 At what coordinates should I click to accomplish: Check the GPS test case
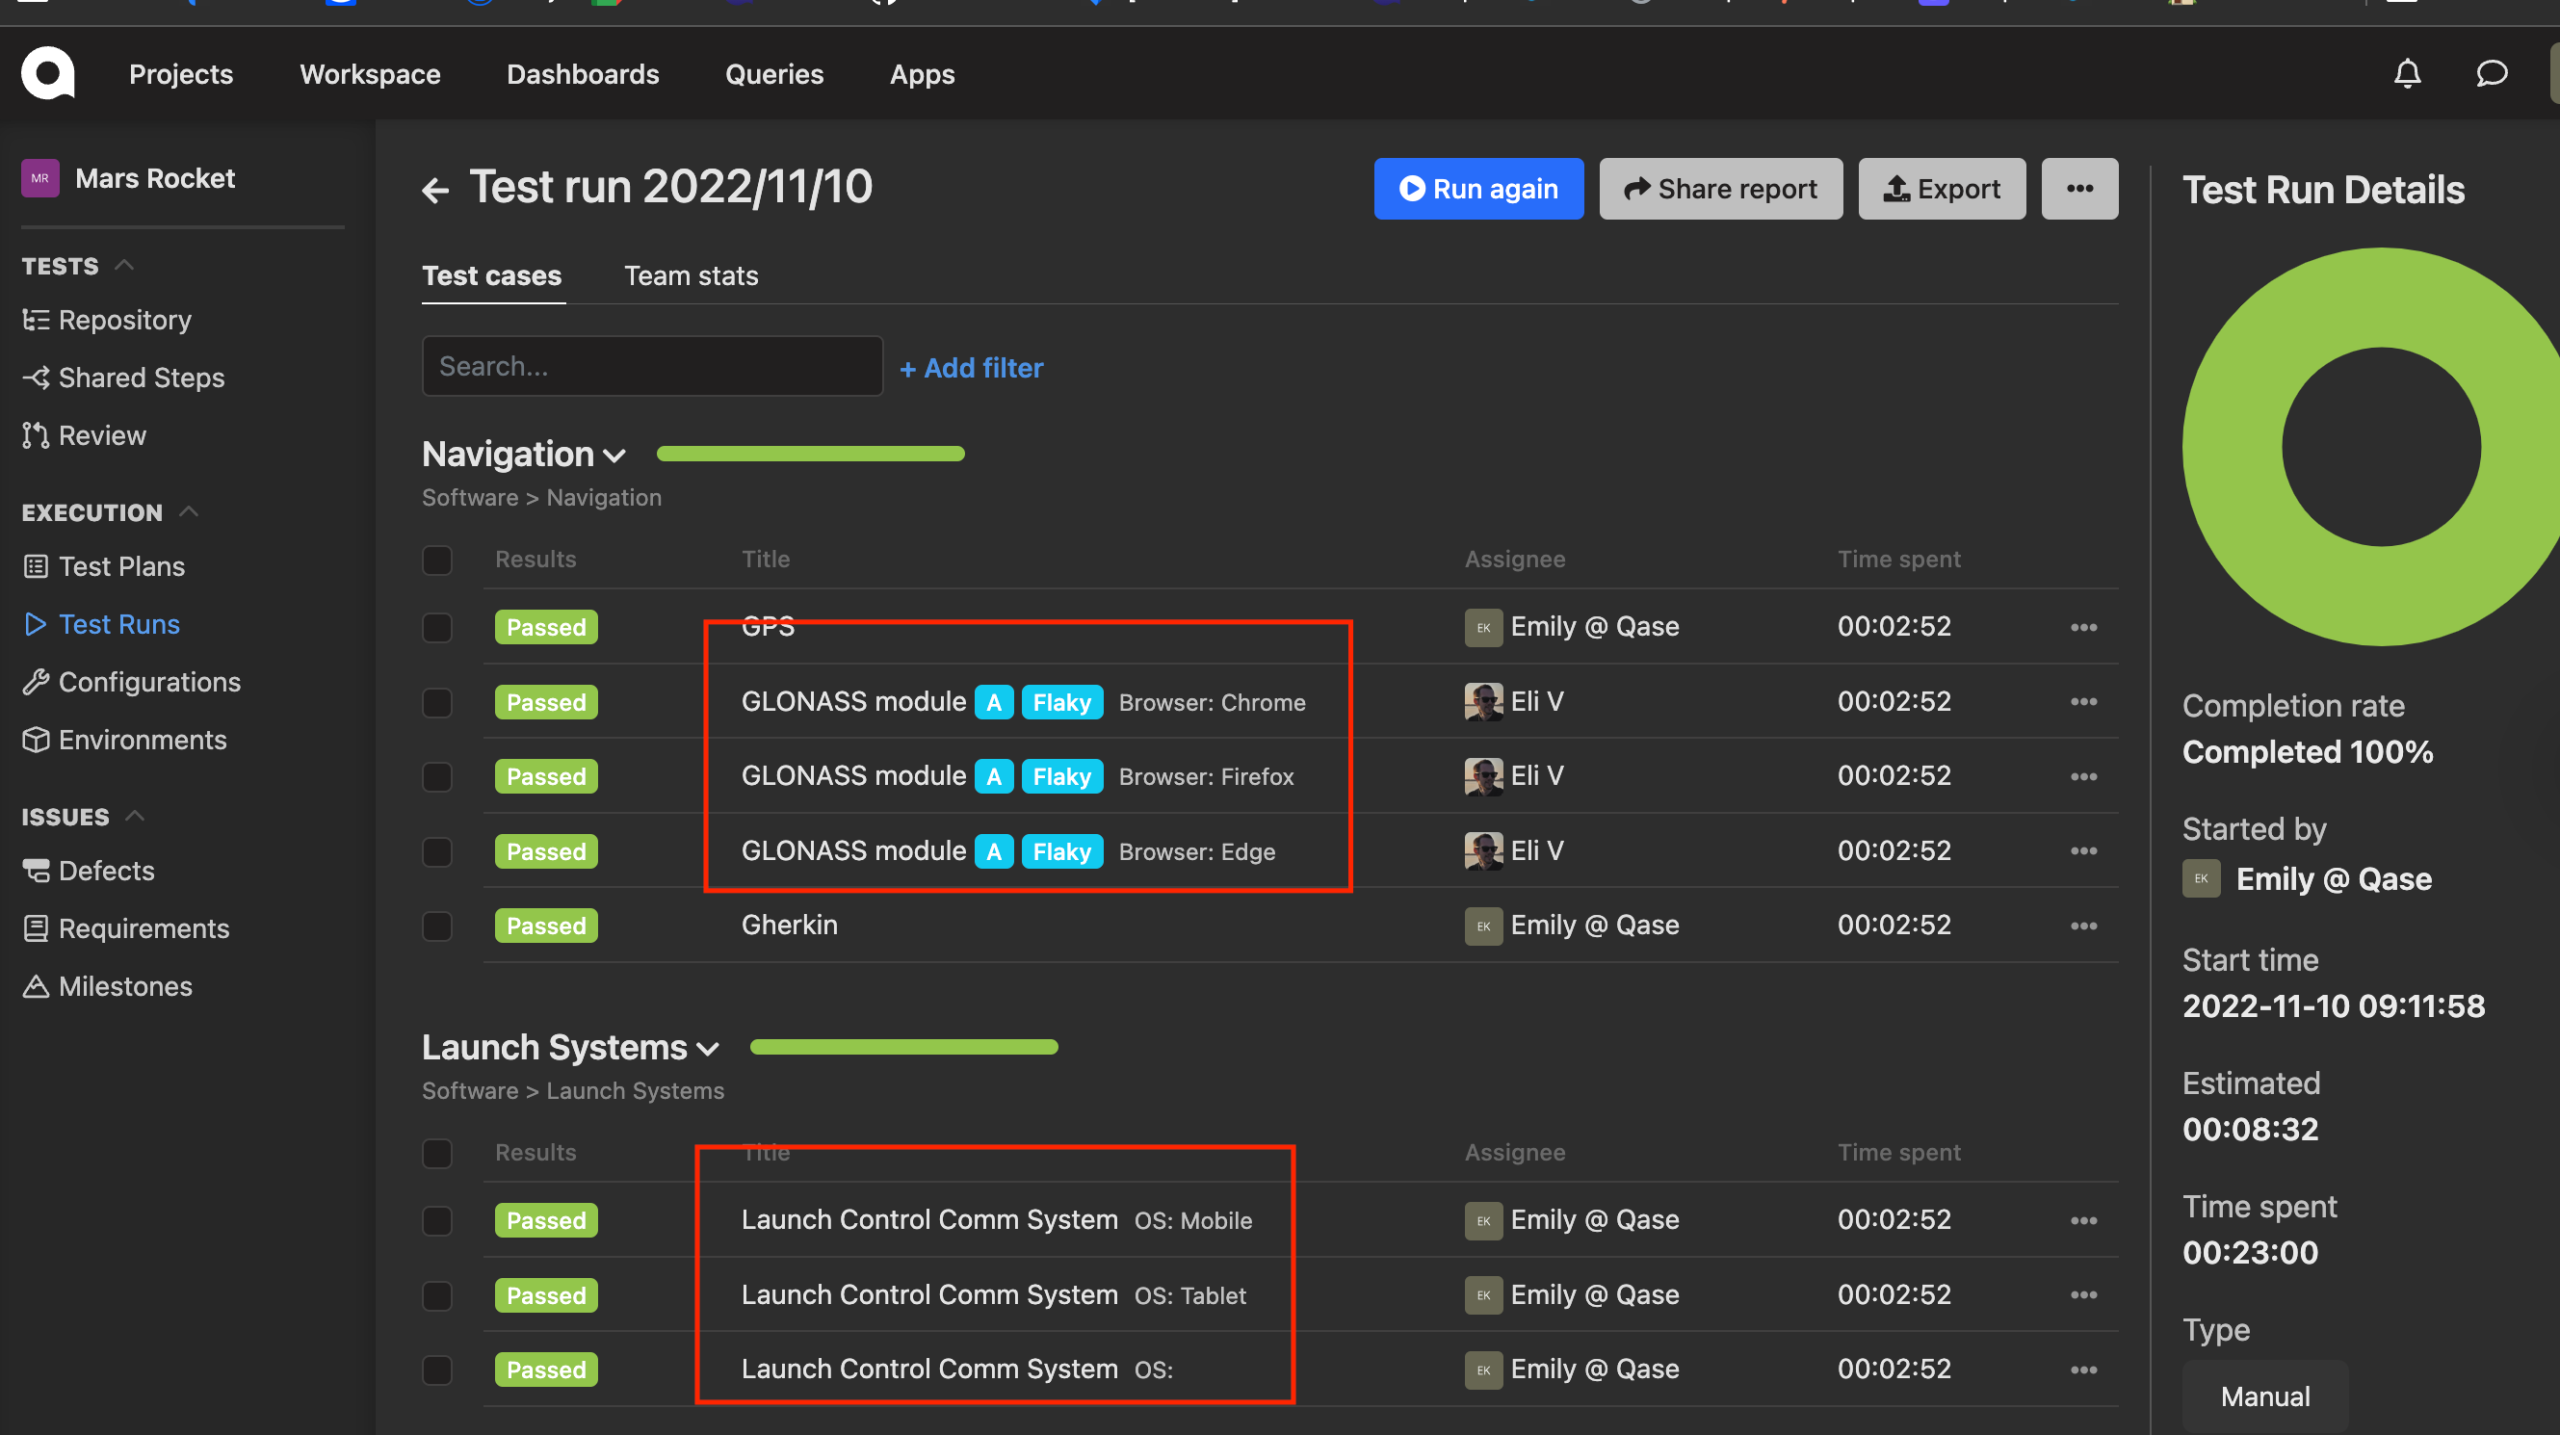[x=437, y=627]
